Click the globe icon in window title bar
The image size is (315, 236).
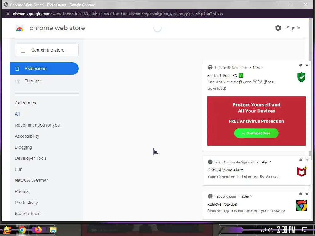tap(6, 5)
